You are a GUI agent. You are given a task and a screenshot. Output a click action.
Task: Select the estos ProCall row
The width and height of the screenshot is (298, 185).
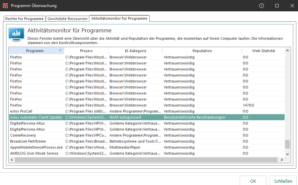point(147,111)
